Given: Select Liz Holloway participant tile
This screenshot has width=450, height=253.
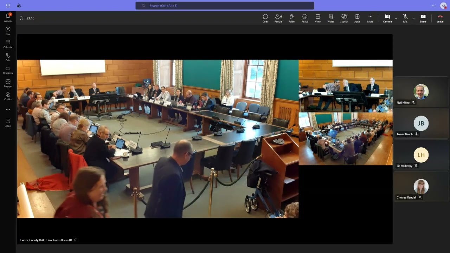Looking at the screenshot, I should [421, 155].
